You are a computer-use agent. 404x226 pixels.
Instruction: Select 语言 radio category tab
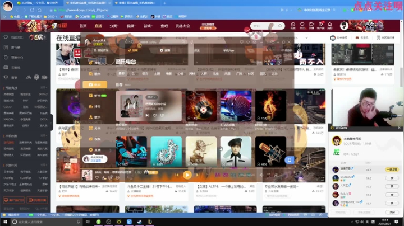[x=145, y=73]
